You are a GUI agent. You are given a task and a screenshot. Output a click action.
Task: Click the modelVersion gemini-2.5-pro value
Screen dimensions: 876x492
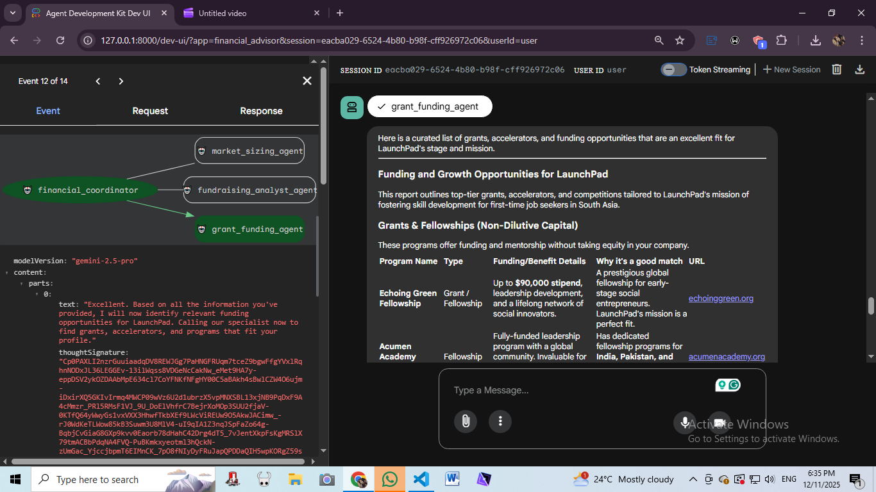(105, 261)
